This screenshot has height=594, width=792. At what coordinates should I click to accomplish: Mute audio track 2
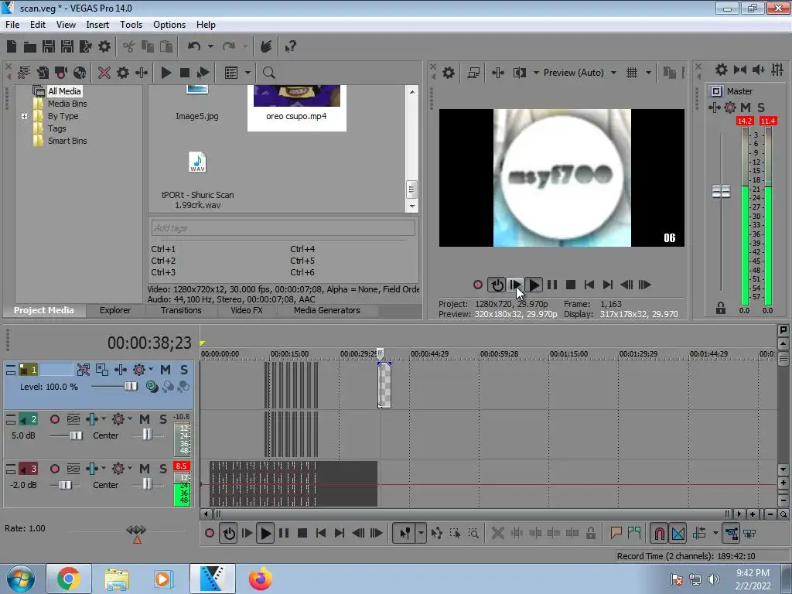point(145,419)
